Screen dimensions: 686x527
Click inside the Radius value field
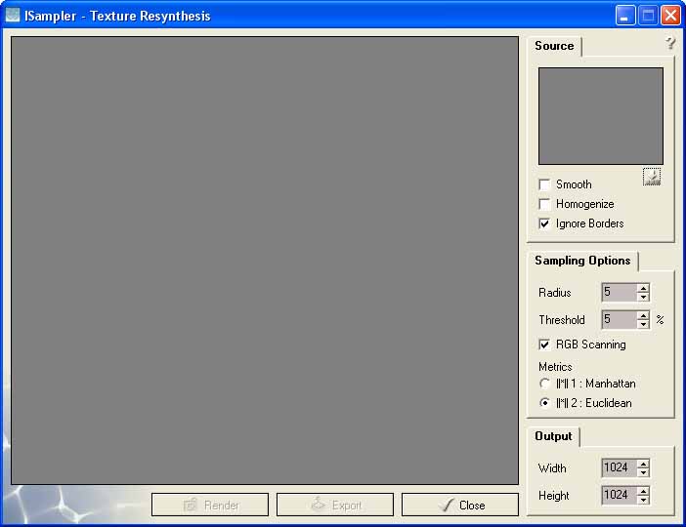[618, 292]
